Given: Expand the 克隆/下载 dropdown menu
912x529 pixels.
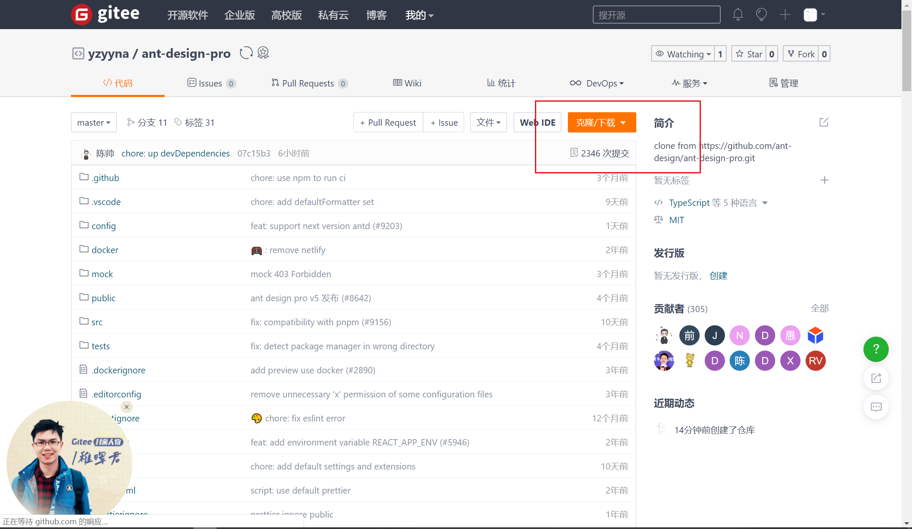Looking at the screenshot, I should pyautogui.click(x=600, y=123).
